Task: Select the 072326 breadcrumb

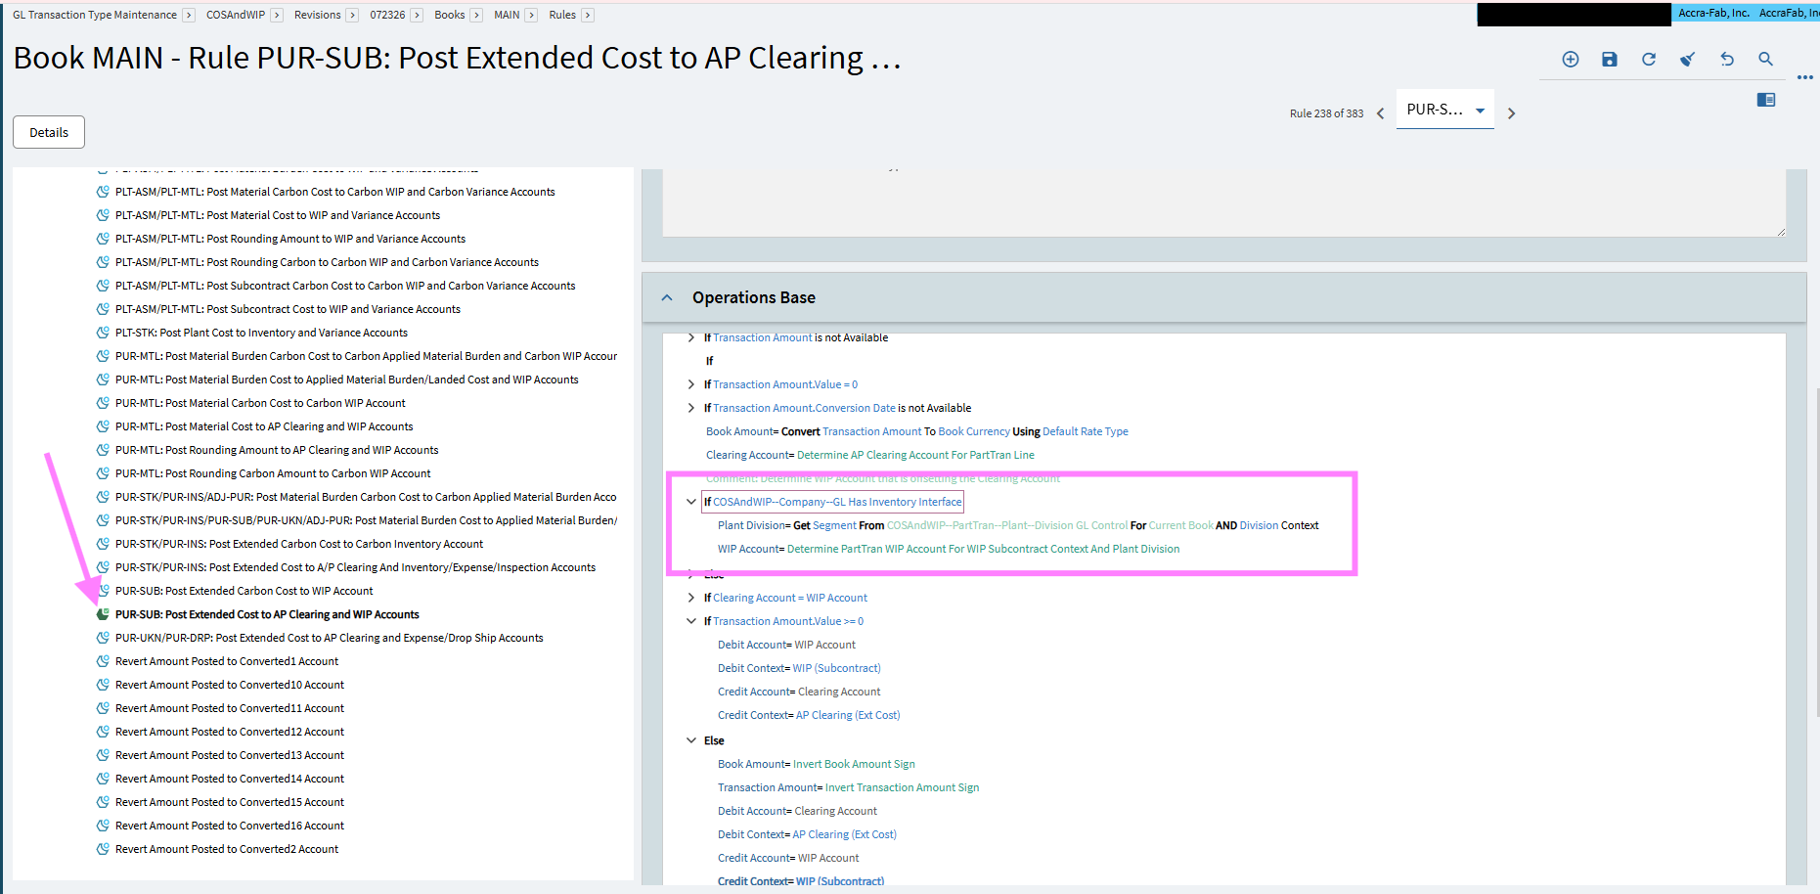Action: click(387, 15)
